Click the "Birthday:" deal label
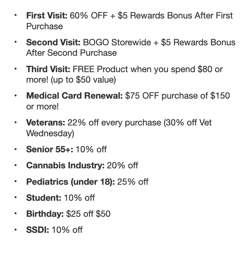 pyautogui.click(x=45, y=214)
